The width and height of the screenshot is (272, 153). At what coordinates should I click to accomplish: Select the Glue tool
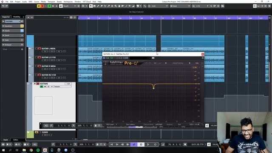(x=109, y=6)
